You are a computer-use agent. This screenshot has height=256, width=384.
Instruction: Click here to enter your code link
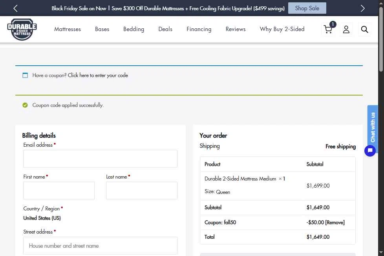[x=98, y=75]
